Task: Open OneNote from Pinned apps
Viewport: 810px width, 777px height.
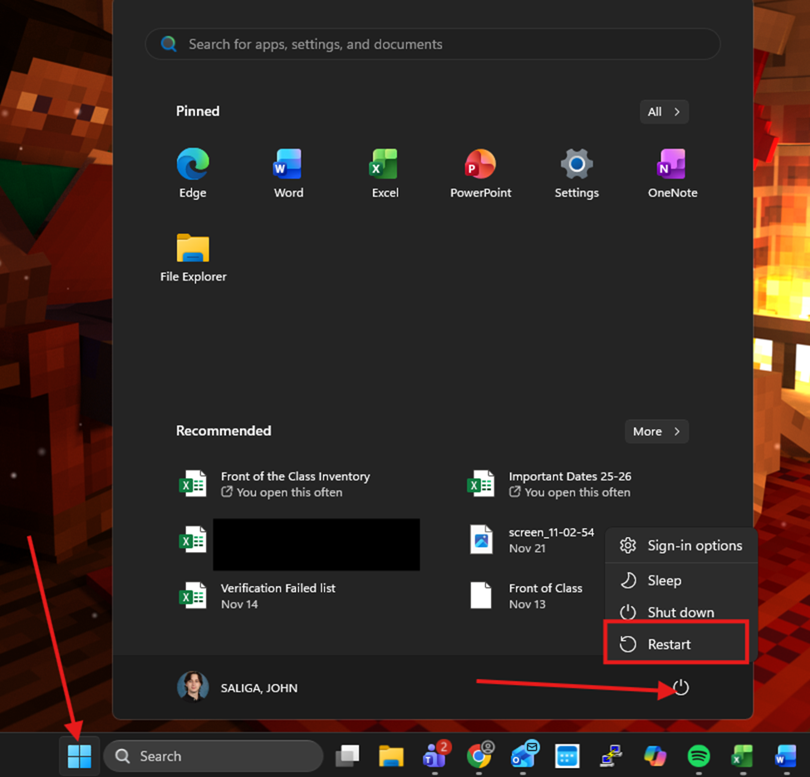Action: click(x=673, y=173)
